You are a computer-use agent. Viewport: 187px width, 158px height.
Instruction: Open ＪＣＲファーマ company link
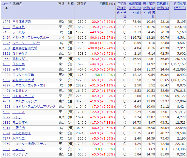(23, 96)
